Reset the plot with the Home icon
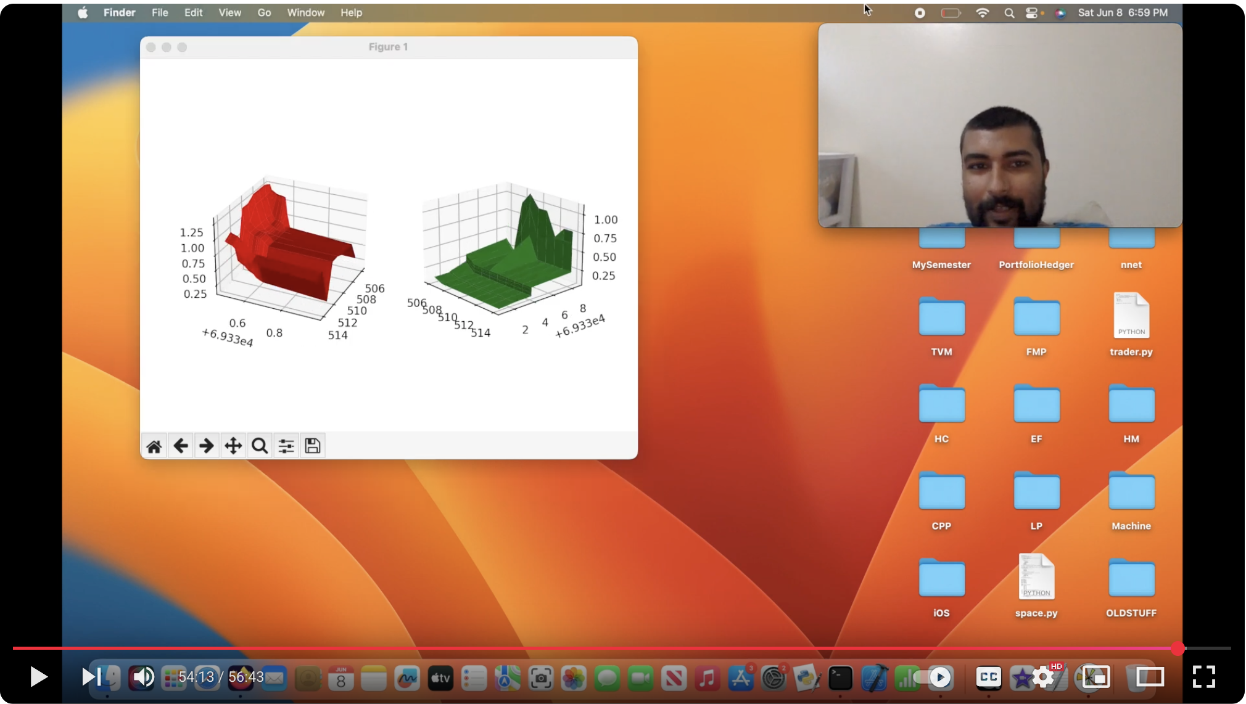Viewport: 1246px width, 704px height. 154,446
